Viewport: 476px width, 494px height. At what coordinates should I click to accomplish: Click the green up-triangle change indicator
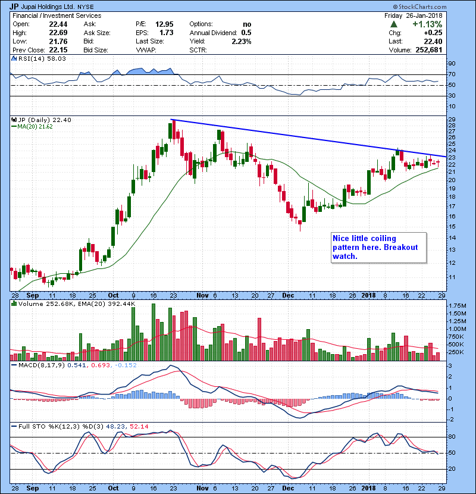tap(393, 24)
